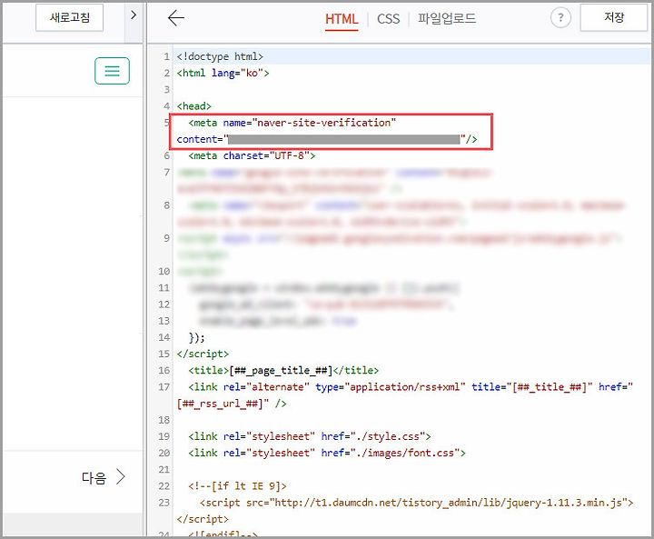Click the ./images/font.css stylesheet line
Screen dimensions: 654x539
click(x=327, y=453)
